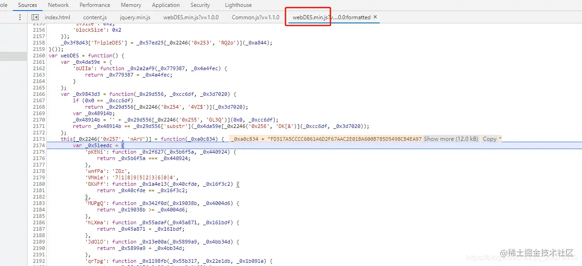The image size is (582, 266).
Task: Select the Common.js?v=1.1.0 file tab
Action: pyautogui.click(x=255, y=17)
